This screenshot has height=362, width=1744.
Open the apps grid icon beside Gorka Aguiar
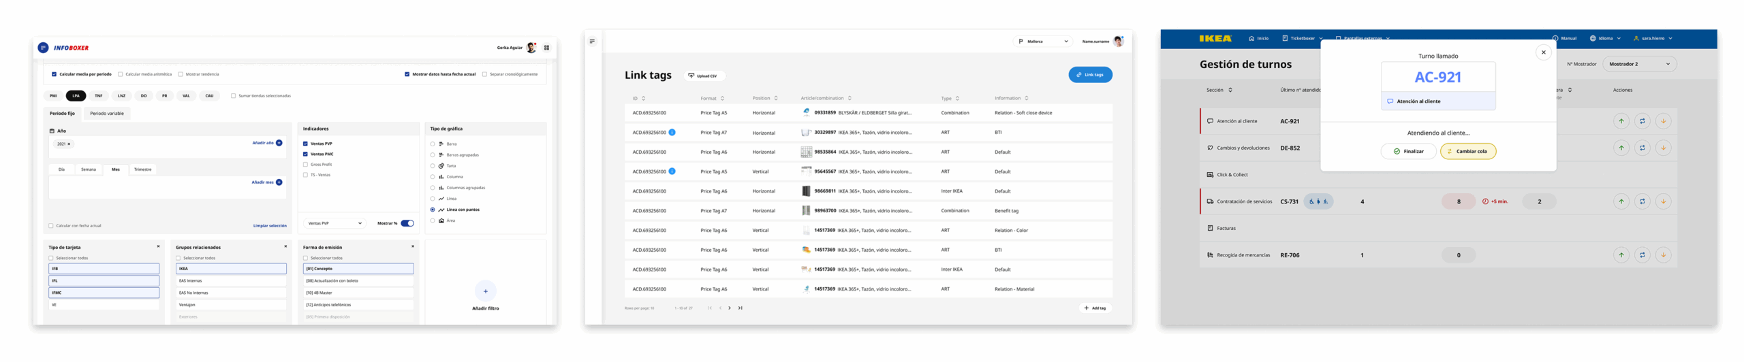click(546, 48)
